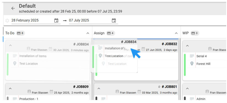
Task: Collapse the Assign column
Action: tap(176, 33)
